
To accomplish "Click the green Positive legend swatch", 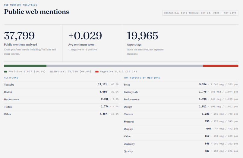I will tap(5, 71).
